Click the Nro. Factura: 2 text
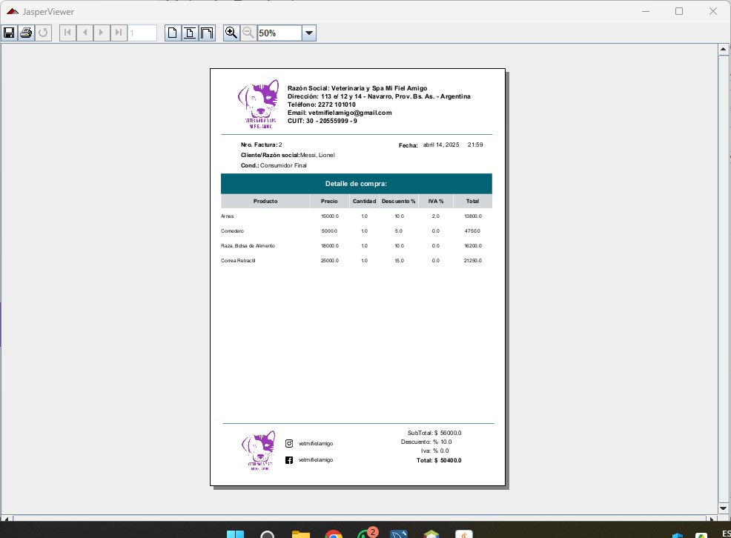 [x=262, y=145]
